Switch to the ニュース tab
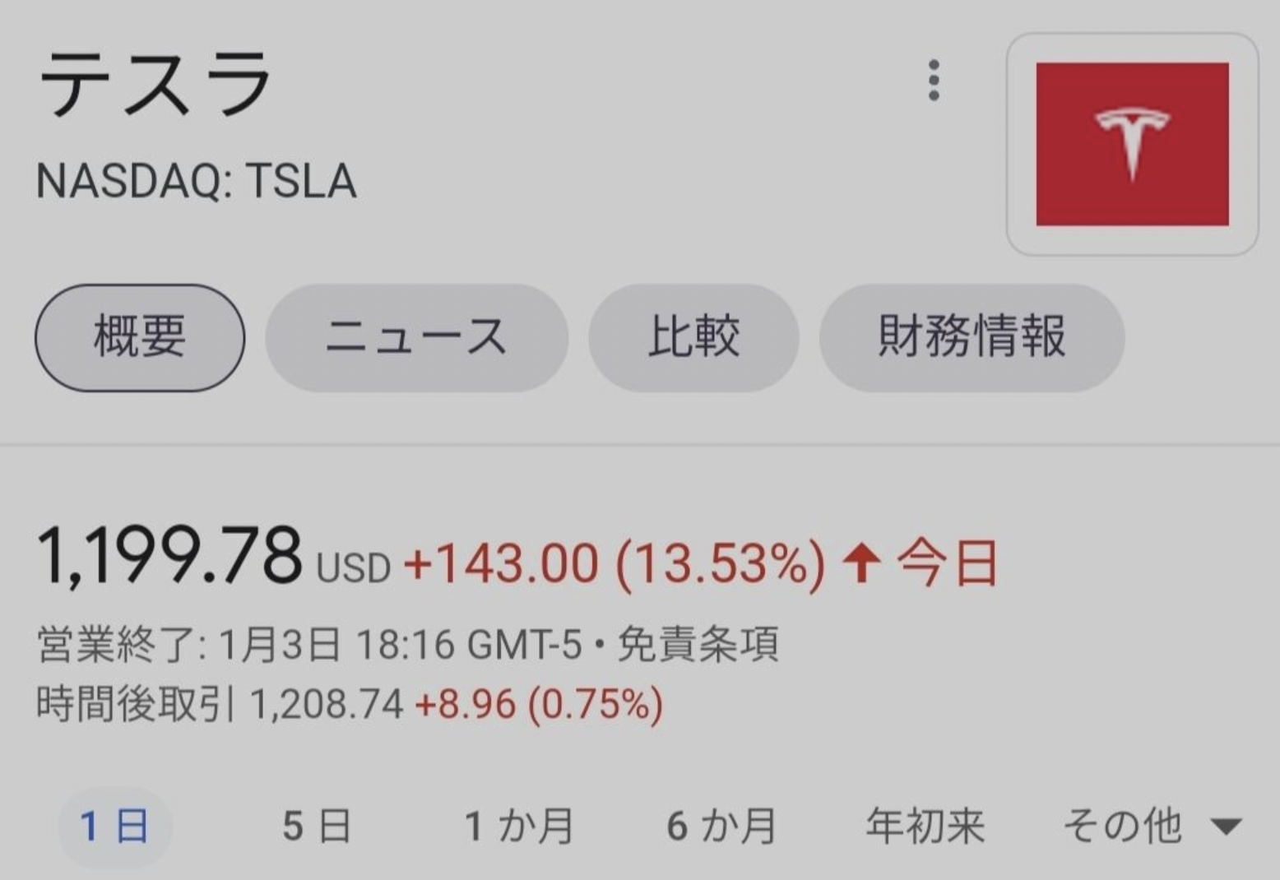 (x=416, y=337)
